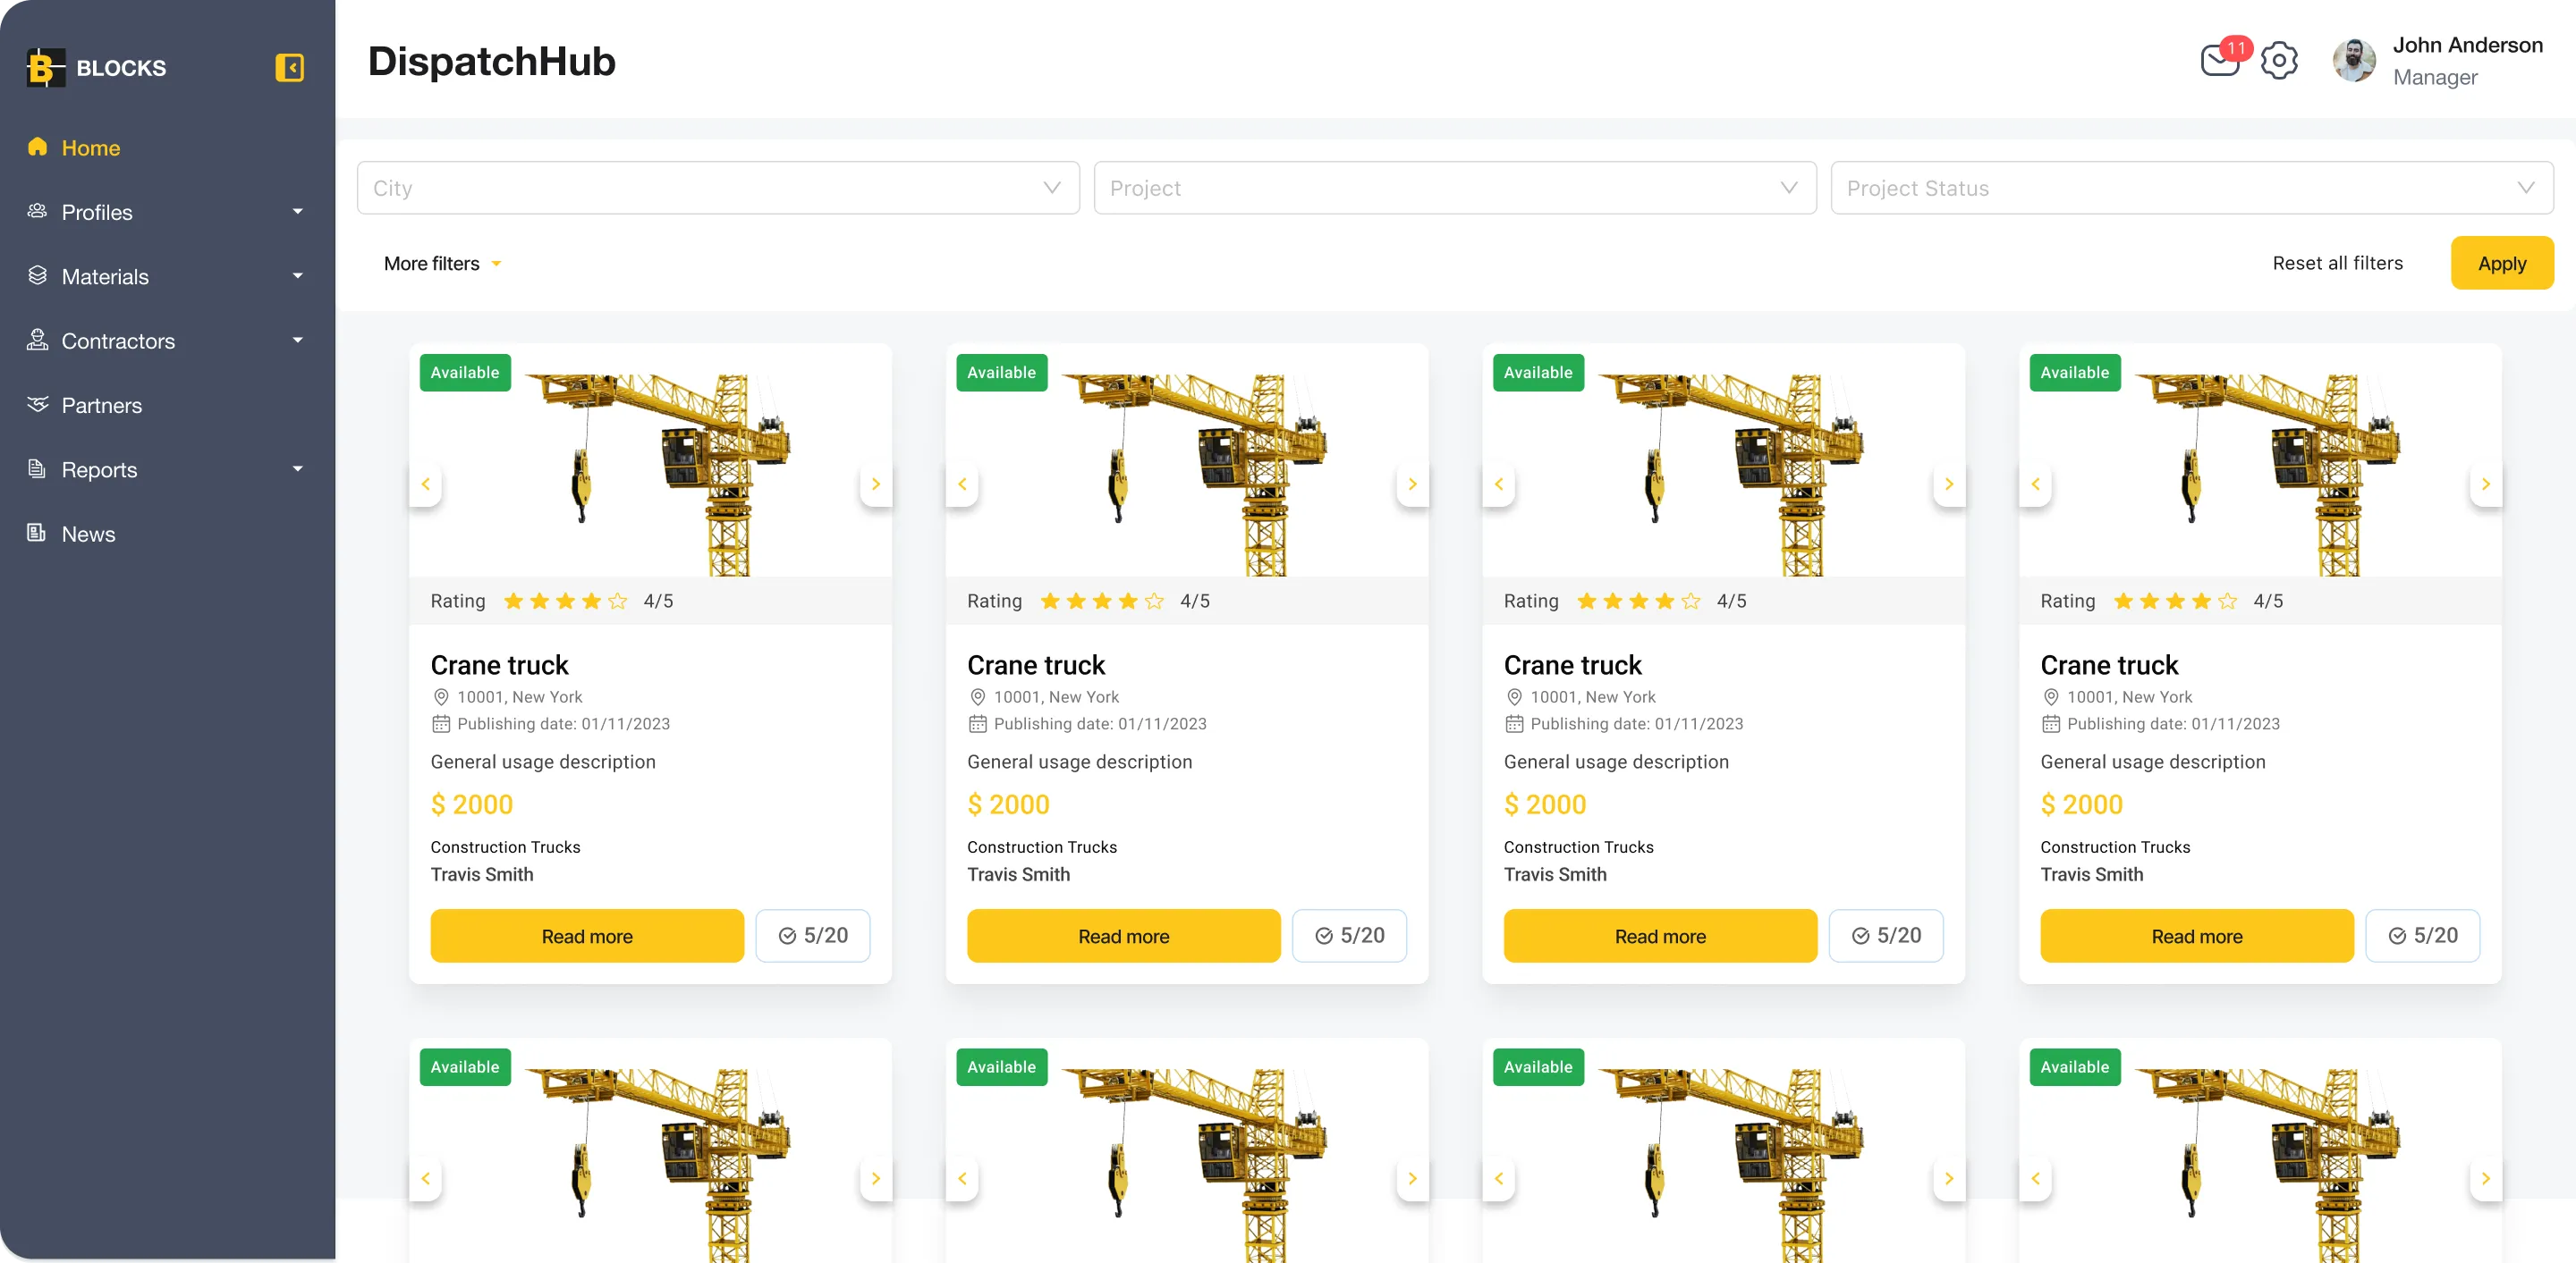This screenshot has height=1263, width=2576.
Task: Open the settings gear icon
Action: tap(2279, 61)
